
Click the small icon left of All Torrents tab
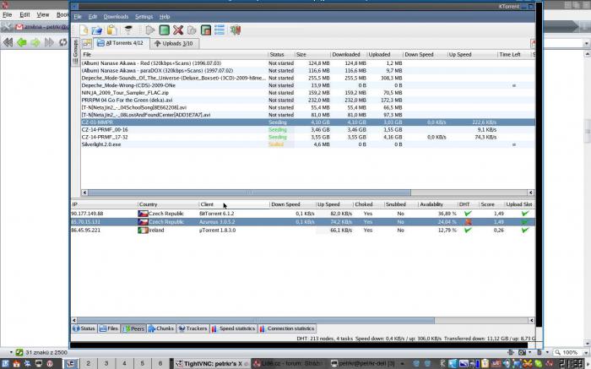pyautogui.click(x=87, y=43)
